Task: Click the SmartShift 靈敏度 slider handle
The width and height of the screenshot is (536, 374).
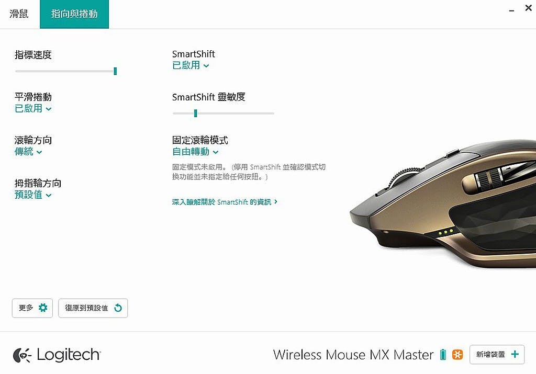Action: pos(196,114)
